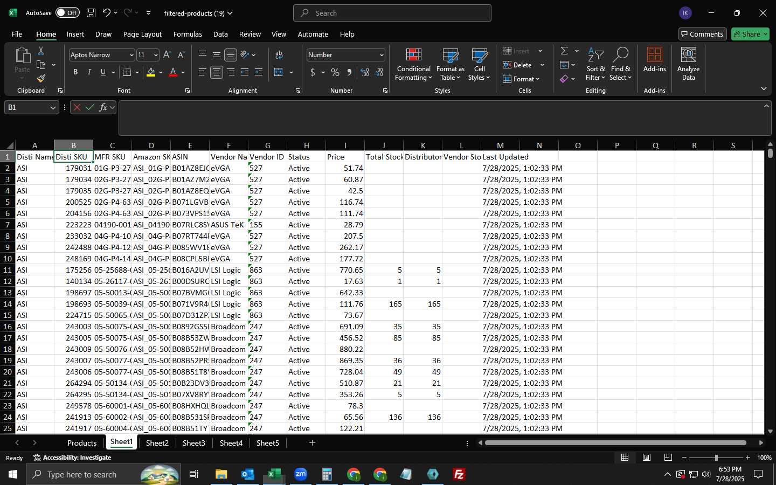This screenshot has width=776, height=485.
Task: Open the Insert ribbon tab
Action: [75, 34]
